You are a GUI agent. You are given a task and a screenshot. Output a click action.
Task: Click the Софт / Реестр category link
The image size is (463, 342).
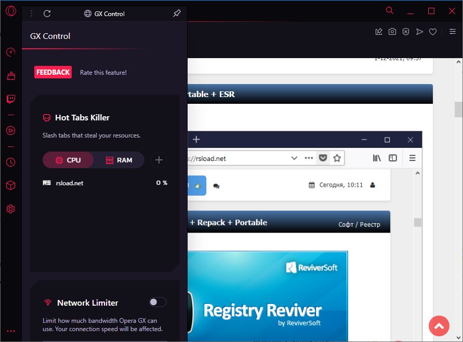pyautogui.click(x=359, y=225)
